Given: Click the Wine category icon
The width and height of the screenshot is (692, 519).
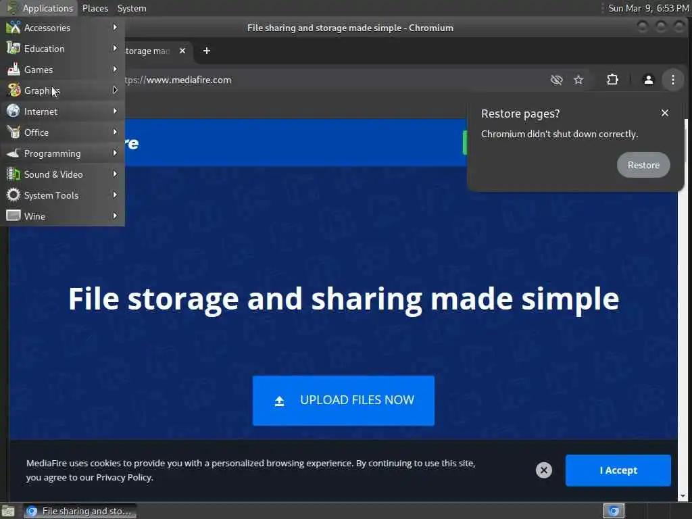Looking at the screenshot, I should [x=14, y=216].
